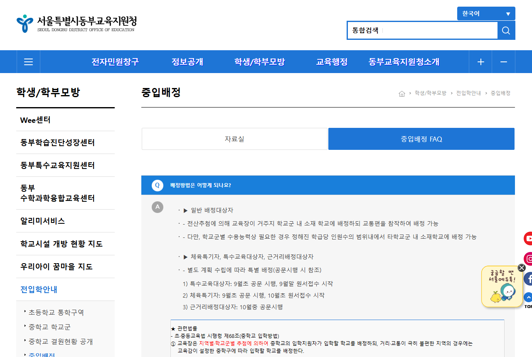Open the 한국어 language dropdown
The width and height of the screenshot is (532, 357).
pos(486,14)
